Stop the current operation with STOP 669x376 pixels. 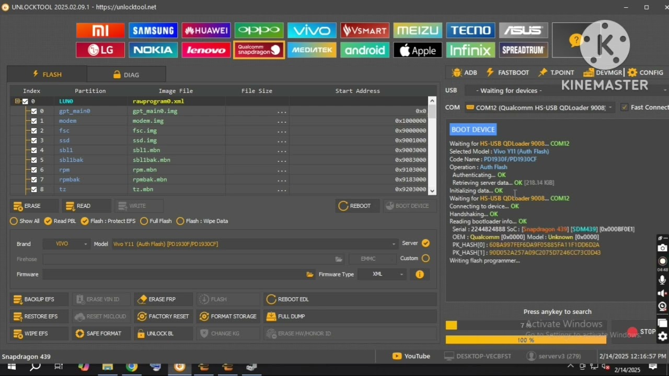coord(641,332)
